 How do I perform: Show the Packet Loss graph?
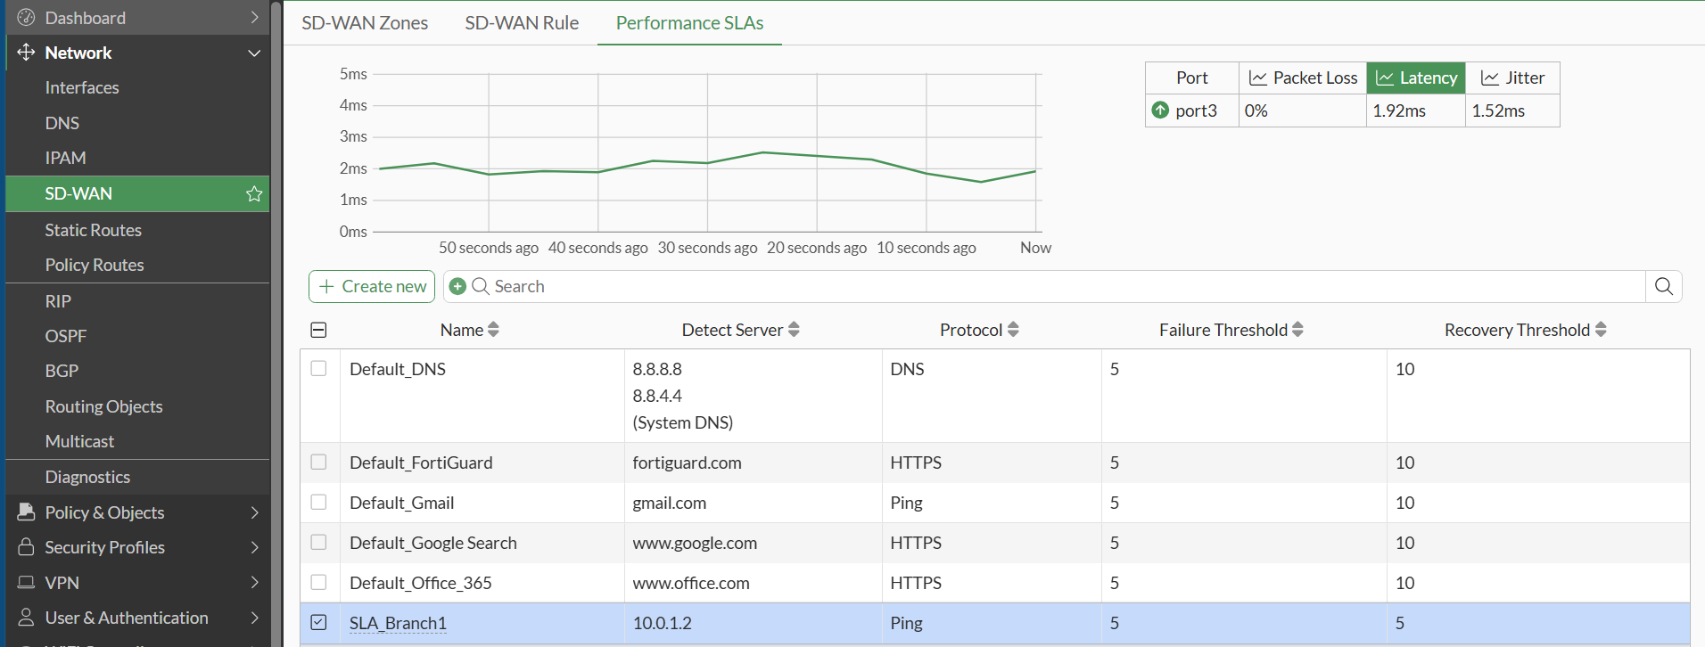(1303, 78)
